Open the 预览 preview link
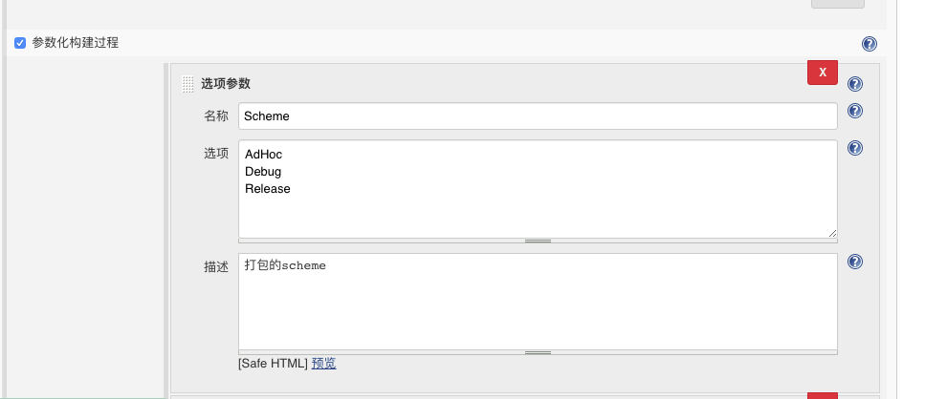Viewport: 947px width, 399px height. click(323, 364)
